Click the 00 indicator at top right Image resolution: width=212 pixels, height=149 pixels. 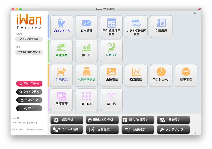tap(195, 13)
